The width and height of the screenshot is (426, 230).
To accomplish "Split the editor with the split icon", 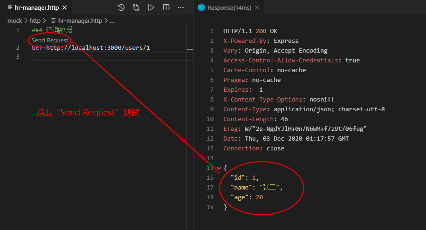I will pyautogui.click(x=166, y=7).
